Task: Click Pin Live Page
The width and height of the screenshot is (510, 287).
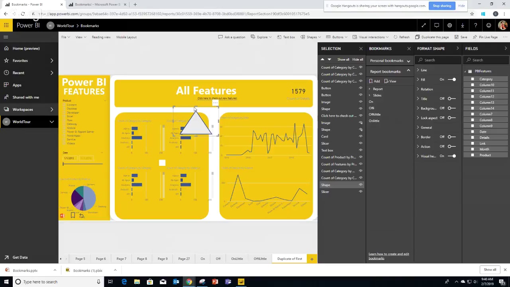Action: pos(485,37)
